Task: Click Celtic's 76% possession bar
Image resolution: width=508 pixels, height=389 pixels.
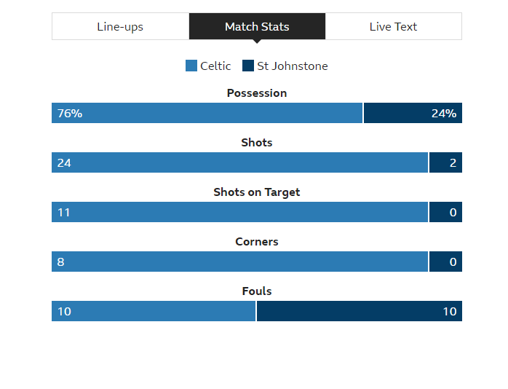Action: pyautogui.click(x=207, y=113)
